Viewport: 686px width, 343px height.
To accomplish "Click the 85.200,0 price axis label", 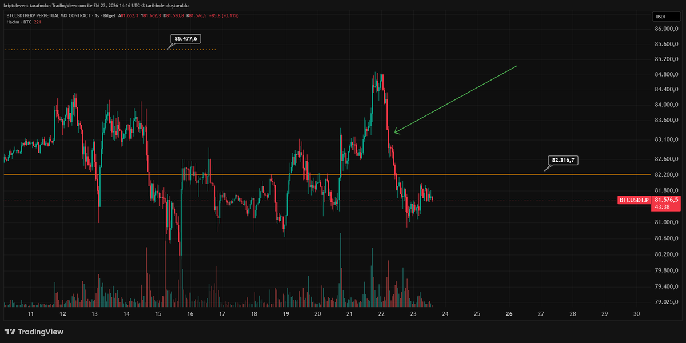I will pyautogui.click(x=667, y=59).
